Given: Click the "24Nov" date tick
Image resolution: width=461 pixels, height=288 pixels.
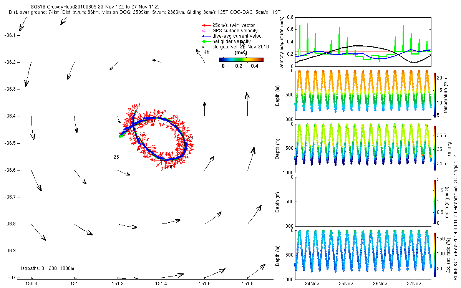Looking at the screenshot, I should click(x=312, y=284).
